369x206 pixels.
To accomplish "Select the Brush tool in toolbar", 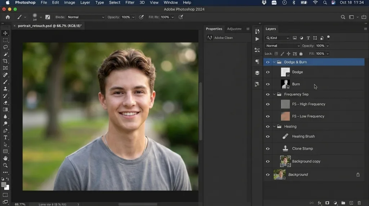I will click(x=5, y=82).
